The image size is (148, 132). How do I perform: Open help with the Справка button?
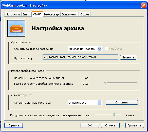(x=13, y=125)
